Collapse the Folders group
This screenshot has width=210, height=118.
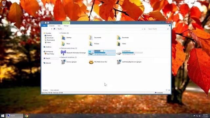pyautogui.click(x=60, y=33)
